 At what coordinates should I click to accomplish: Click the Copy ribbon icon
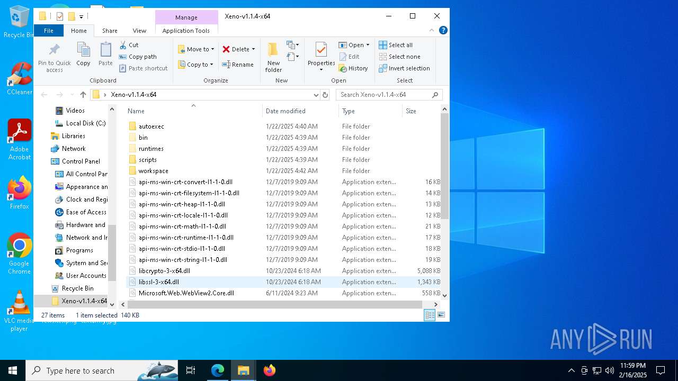(83, 55)
